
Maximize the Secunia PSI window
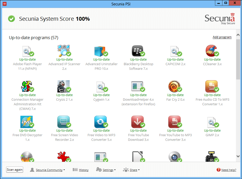tap(226, 3)
